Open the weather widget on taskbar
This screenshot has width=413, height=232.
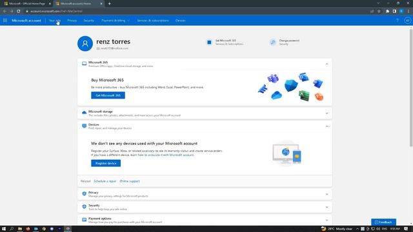pyautogui.click(x=337, y=229)
